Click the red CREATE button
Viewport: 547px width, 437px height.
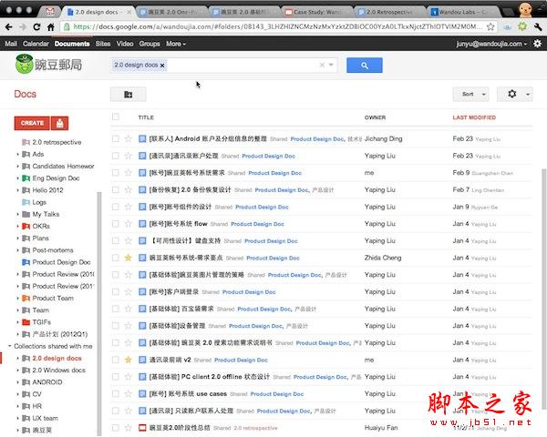pos(32,123)
